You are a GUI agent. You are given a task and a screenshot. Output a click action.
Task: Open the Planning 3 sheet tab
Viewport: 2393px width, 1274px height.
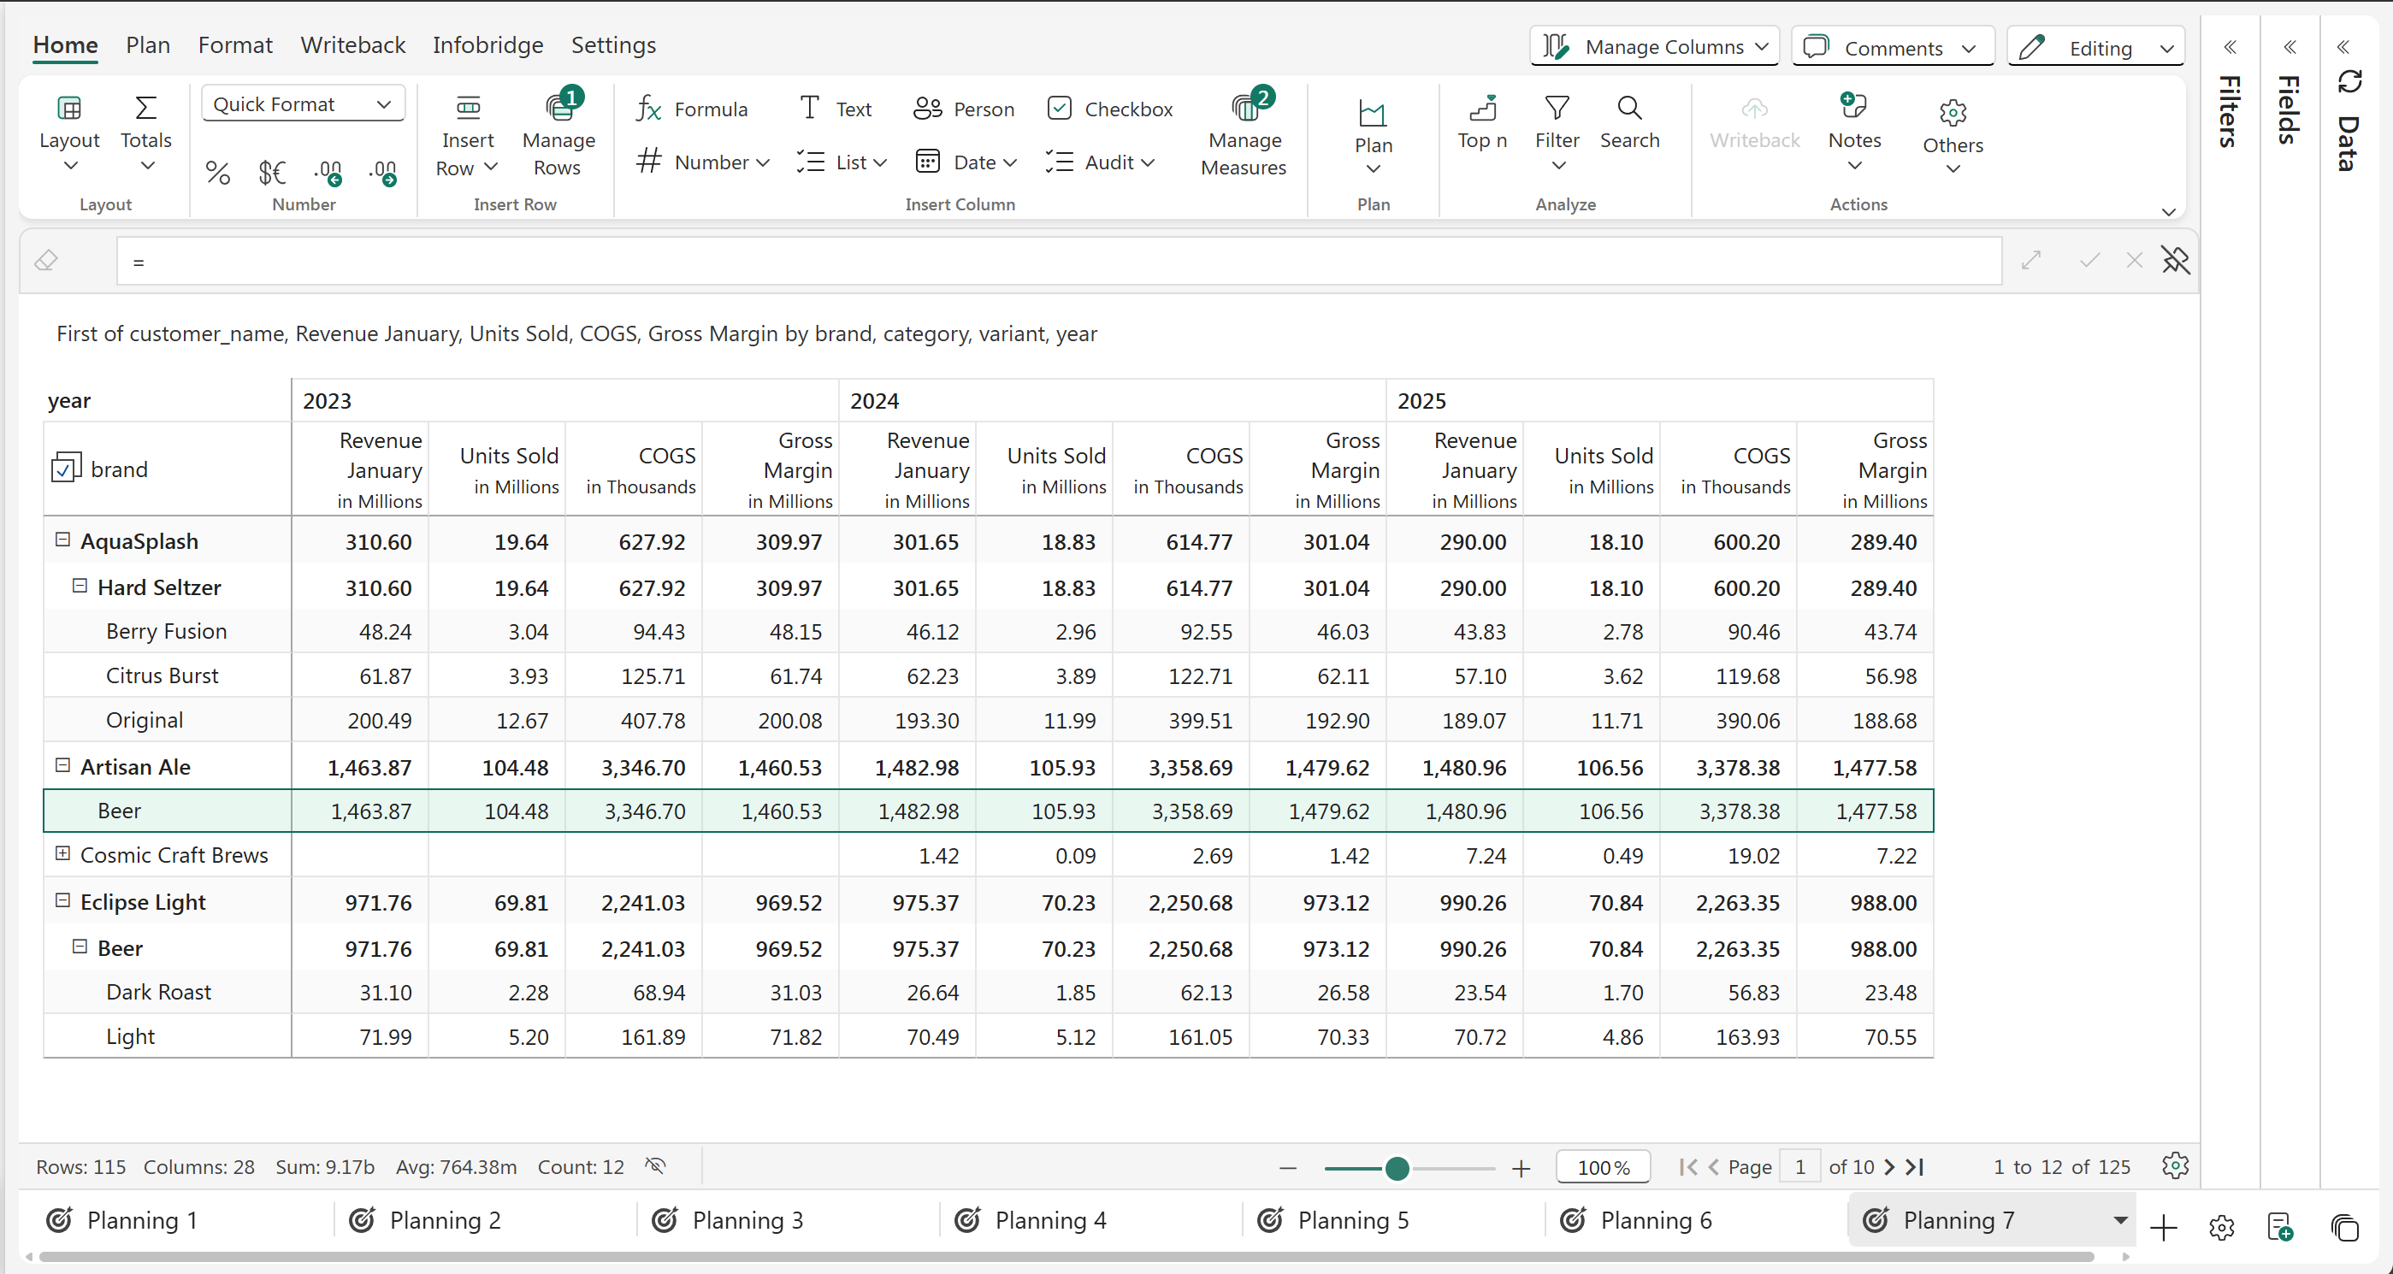pyautogui.click(x=747, y=1220)
